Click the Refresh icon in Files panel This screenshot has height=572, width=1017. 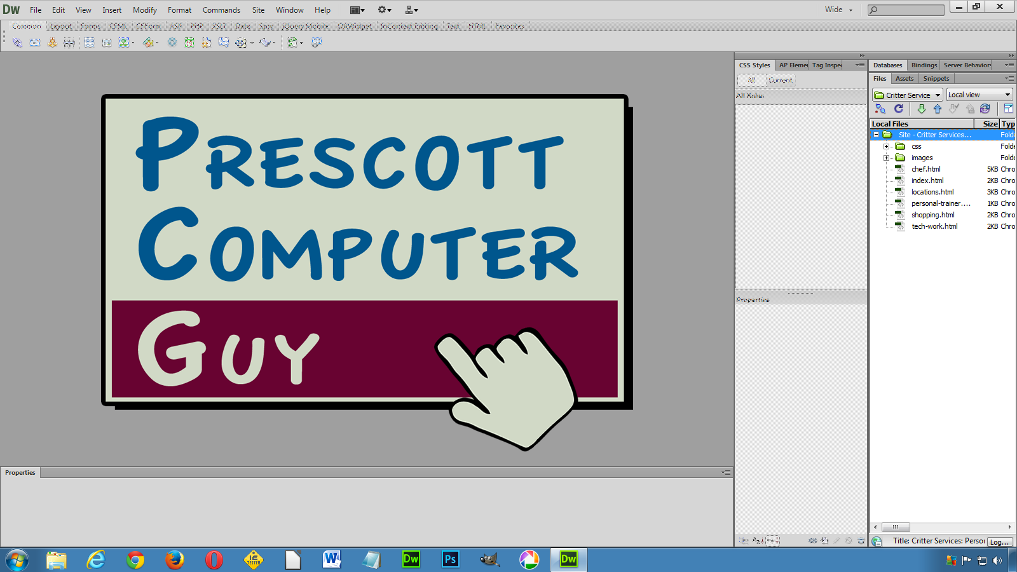(x=899, y=109)
